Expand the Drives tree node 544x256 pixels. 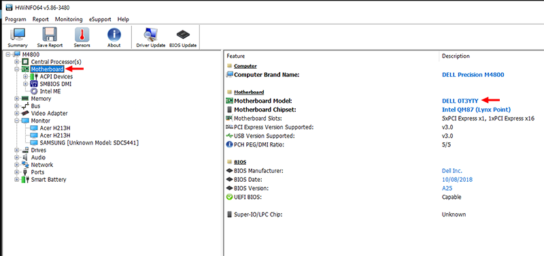tap(16, 150)
